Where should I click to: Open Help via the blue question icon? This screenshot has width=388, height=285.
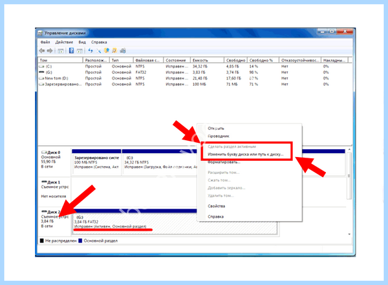(x=71, y=50)
